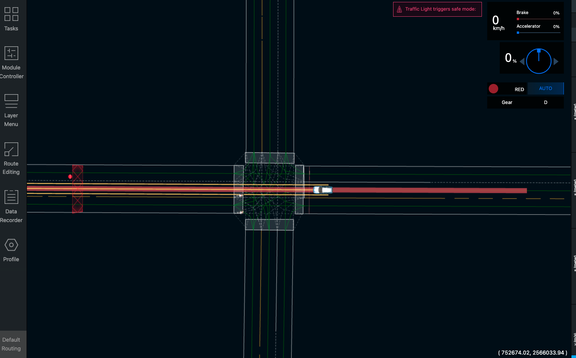Click the Accelerator percentage bar
The width and height of the screenshot is (576, 358).
539,33
